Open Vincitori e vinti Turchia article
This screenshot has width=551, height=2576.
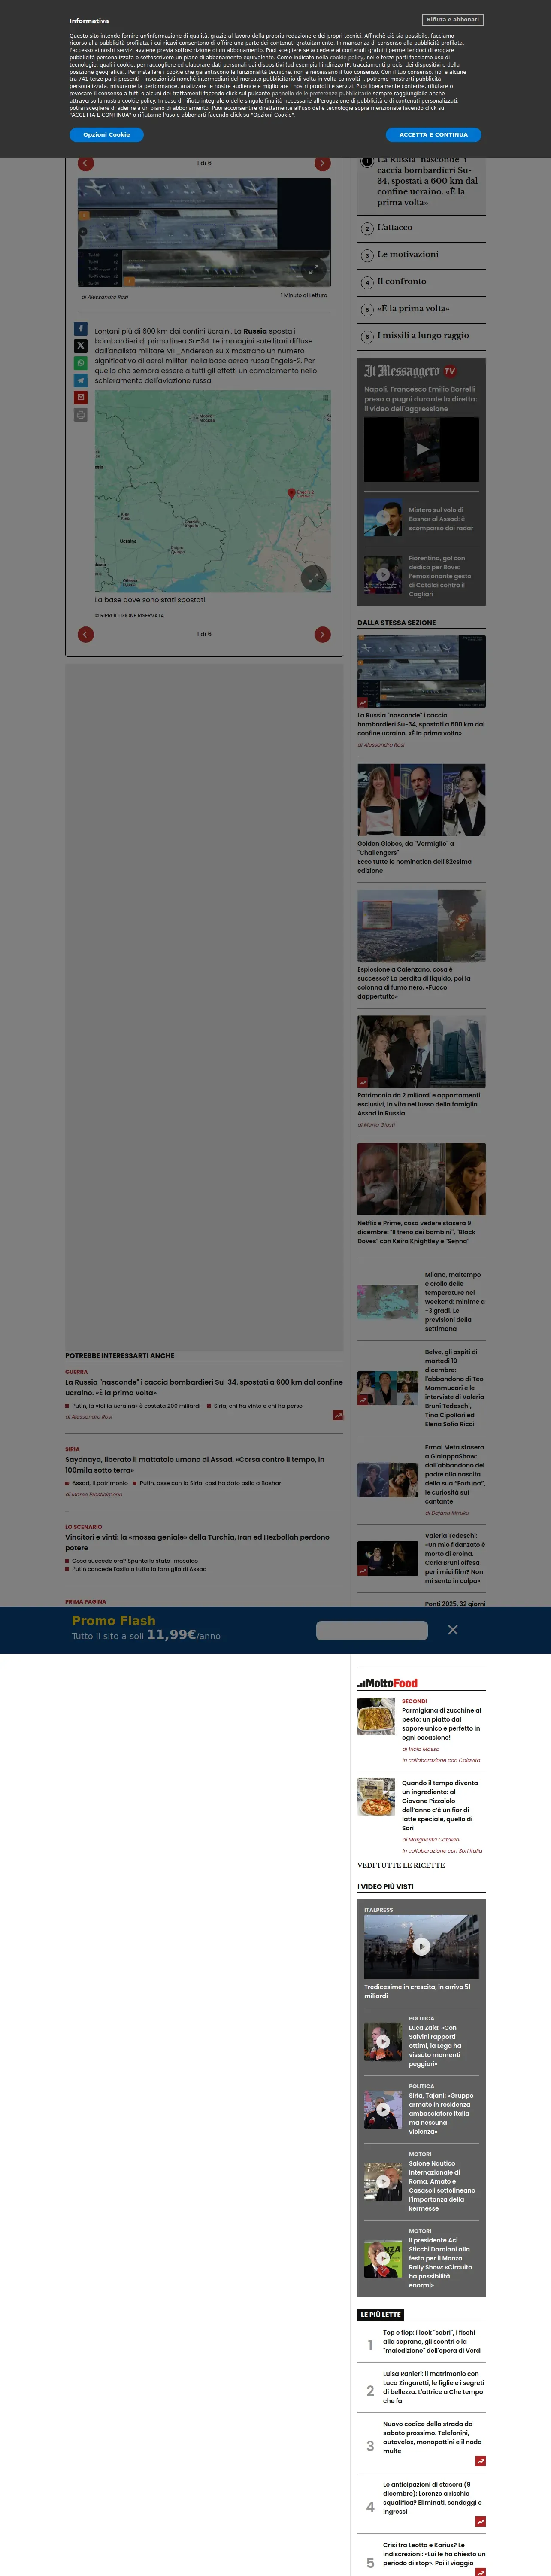click(x=197, y=1542)
